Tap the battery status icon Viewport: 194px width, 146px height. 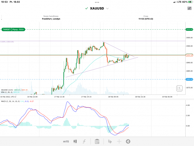[x=190, y=2]
